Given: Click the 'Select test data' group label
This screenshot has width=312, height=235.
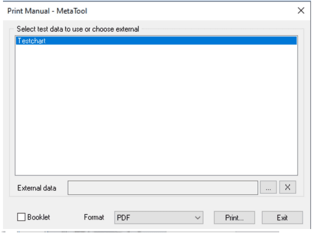Looking at the screenshot, I should [x=78, y=29].
